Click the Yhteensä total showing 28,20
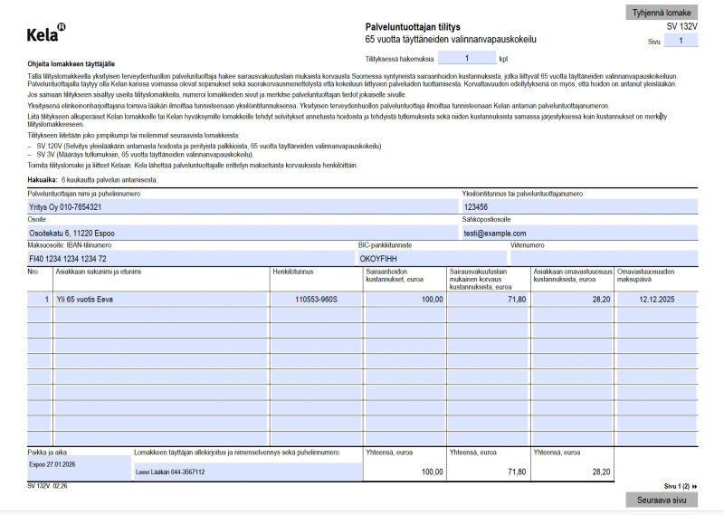724x515 pixels. pyautogui.click(x=572, y=472)
